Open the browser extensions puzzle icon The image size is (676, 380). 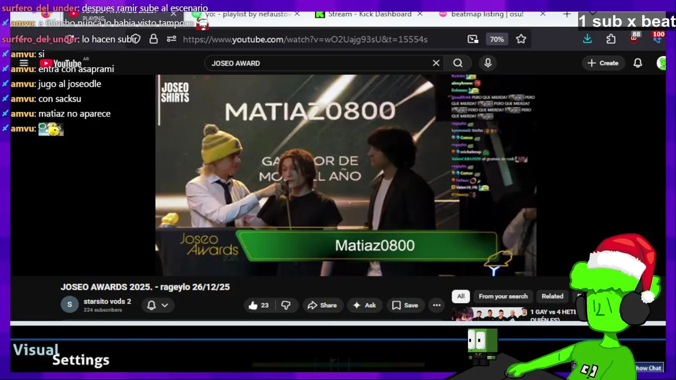tap(611, 39)
